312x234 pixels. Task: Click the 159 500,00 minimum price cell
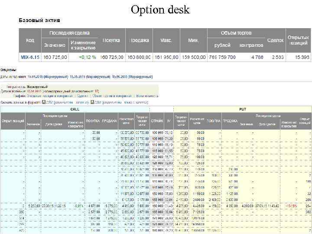pos(194,57)
